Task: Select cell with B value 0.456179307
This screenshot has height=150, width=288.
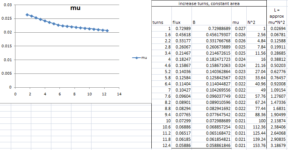Action: [x=212, y=35]
